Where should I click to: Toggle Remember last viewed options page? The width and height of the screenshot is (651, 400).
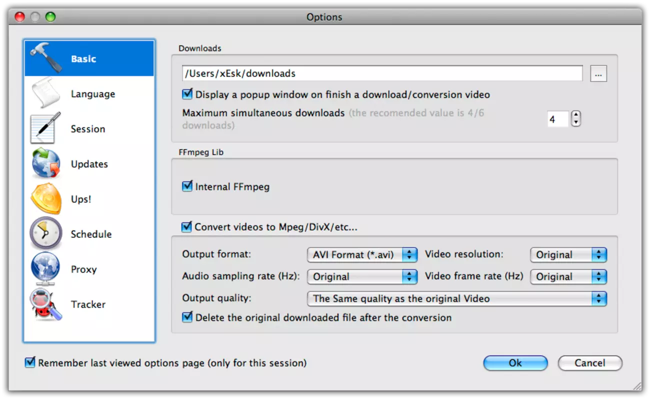(30, 362)
